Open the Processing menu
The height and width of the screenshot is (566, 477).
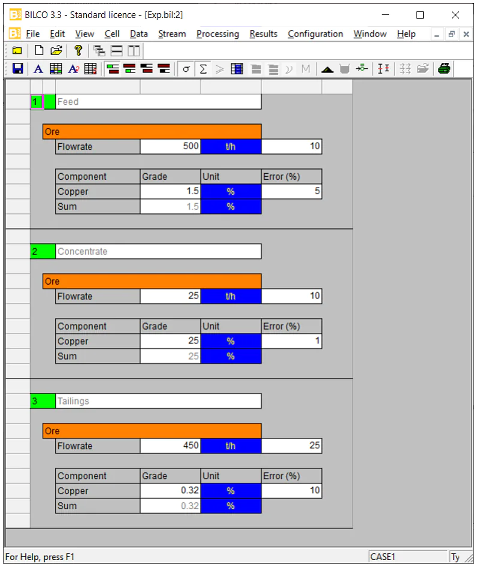[218, 34]
